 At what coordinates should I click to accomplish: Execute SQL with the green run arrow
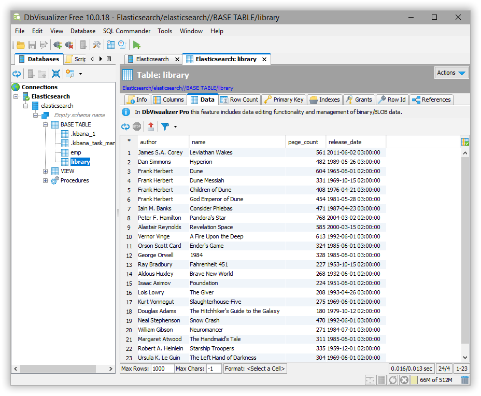[x=135, y=45]
